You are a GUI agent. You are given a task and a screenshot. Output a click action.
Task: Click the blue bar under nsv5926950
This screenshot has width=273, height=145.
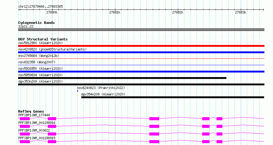[x=141, y=72]
